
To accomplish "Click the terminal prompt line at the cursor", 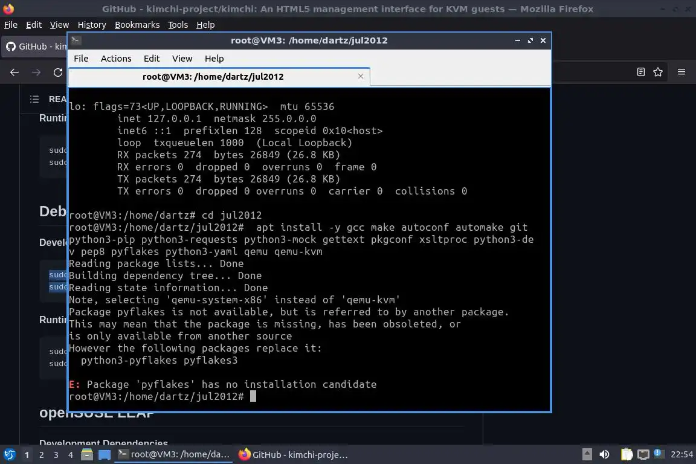I will point(163,396).
